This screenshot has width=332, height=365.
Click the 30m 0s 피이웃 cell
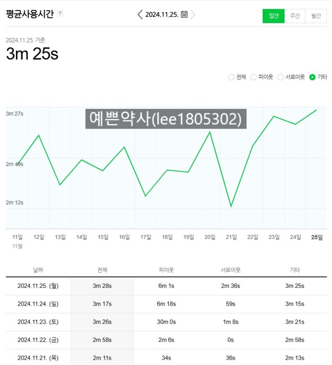pos(167,322)
